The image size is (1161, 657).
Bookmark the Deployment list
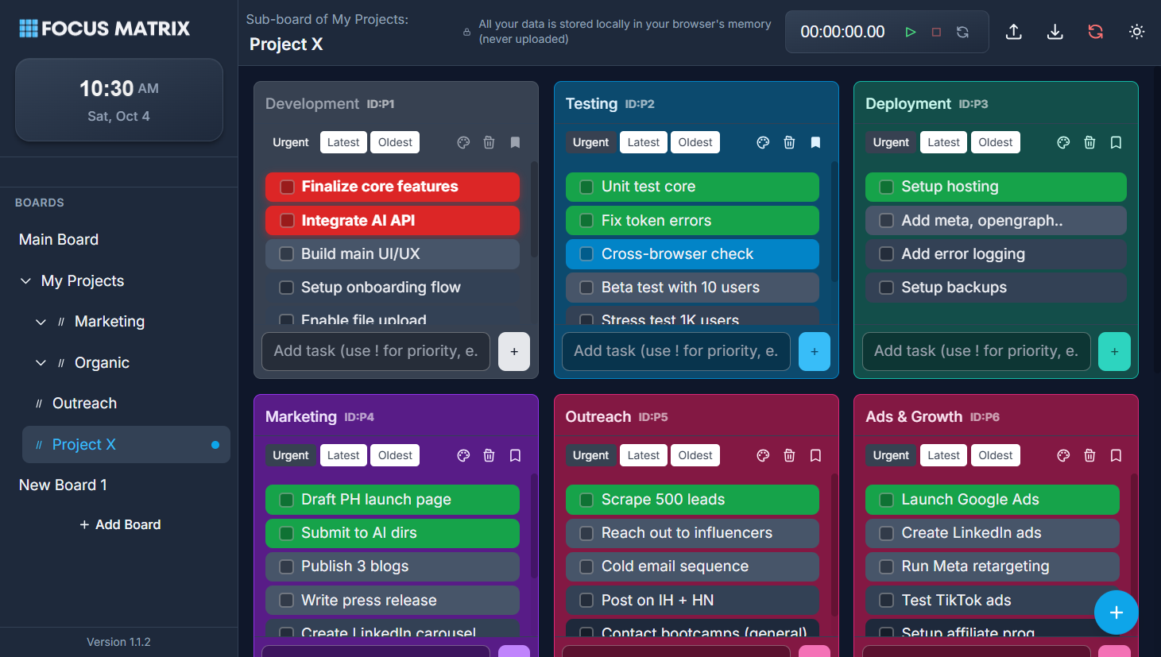pyautogui.click(x=1116, y=142)
